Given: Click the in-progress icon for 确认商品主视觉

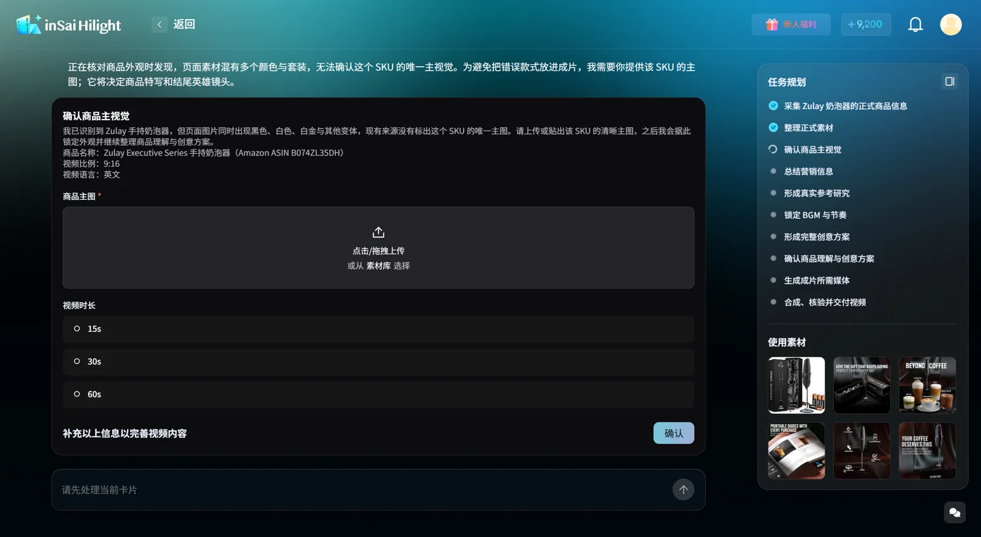Looking at the screenshot, I should tap(773, 149).
